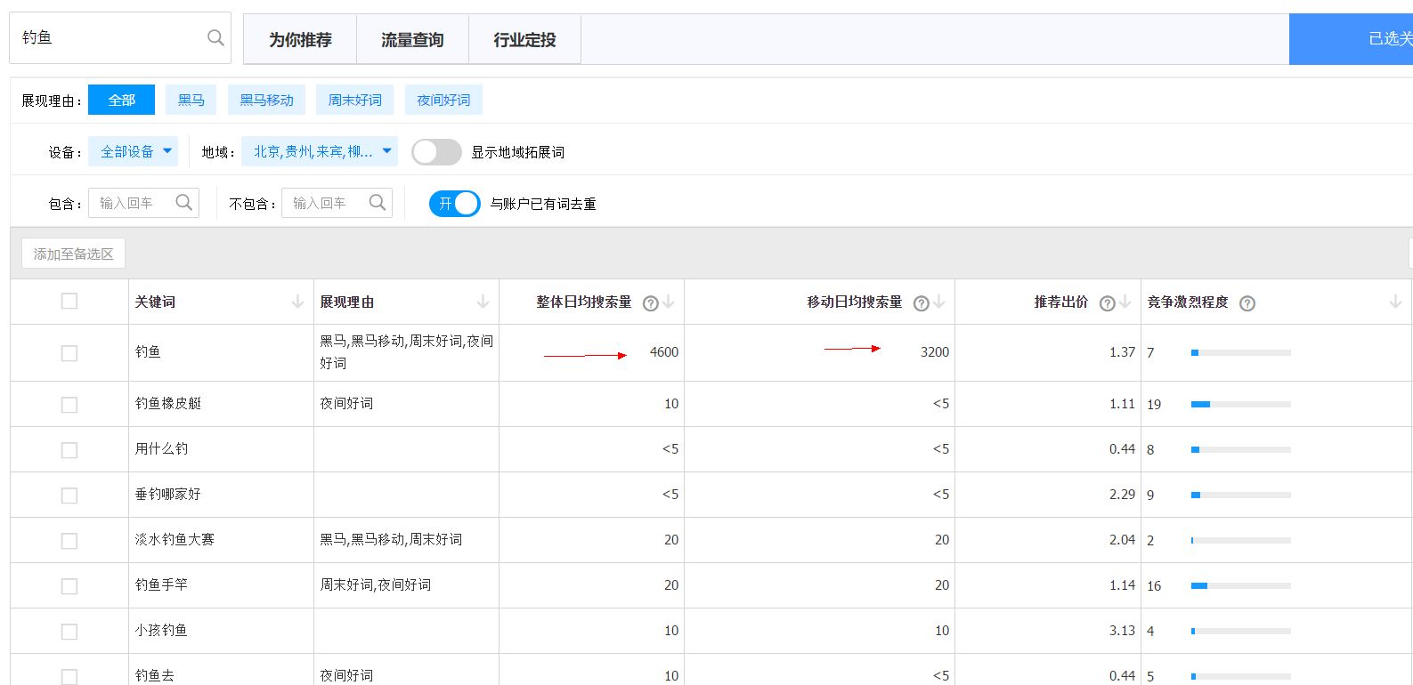Click competition bar for keyword 钓鱼 row
Screen dimensions: 1413x685
[x=1241, y=353]
